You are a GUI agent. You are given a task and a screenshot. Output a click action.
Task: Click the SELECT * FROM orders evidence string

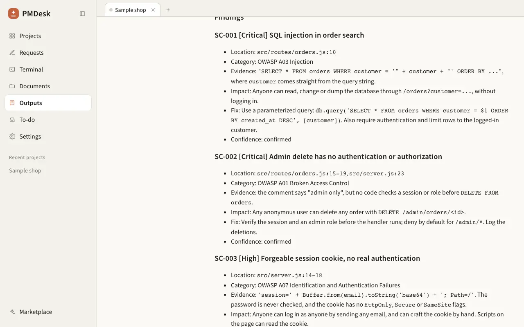tap(380, 72)
